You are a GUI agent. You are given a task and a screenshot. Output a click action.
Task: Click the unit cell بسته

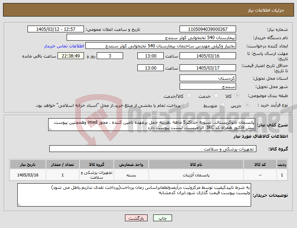click(131, 175)
